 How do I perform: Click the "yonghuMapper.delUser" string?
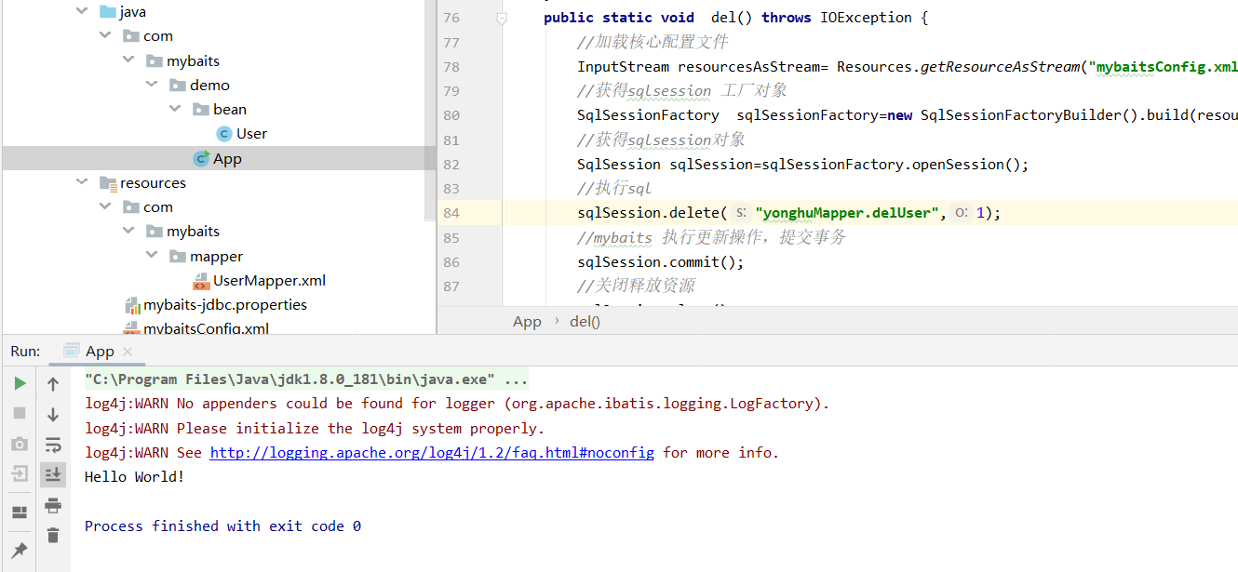tap(847, 213)
